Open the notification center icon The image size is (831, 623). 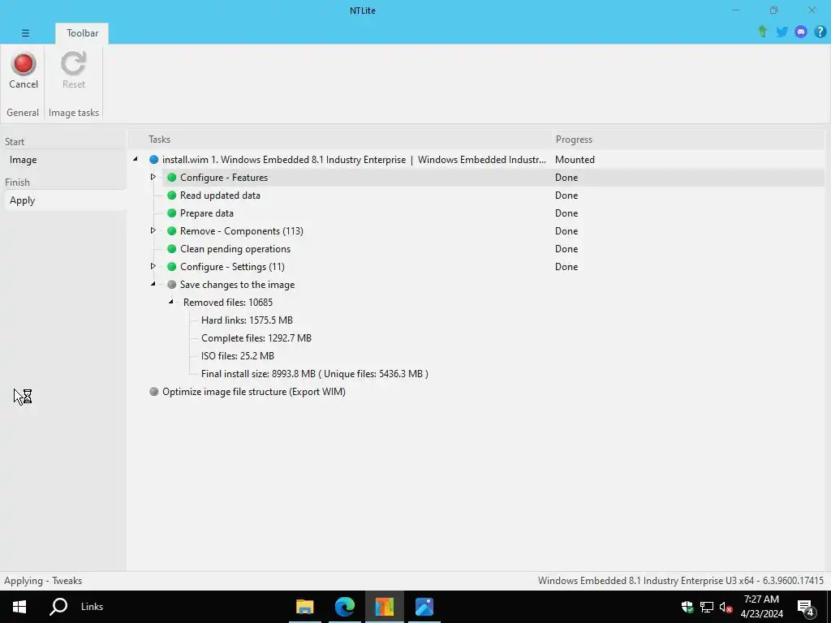pos(806,608)
